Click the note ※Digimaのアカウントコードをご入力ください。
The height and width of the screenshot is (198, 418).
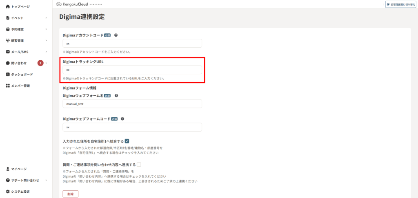coord(96,52)
